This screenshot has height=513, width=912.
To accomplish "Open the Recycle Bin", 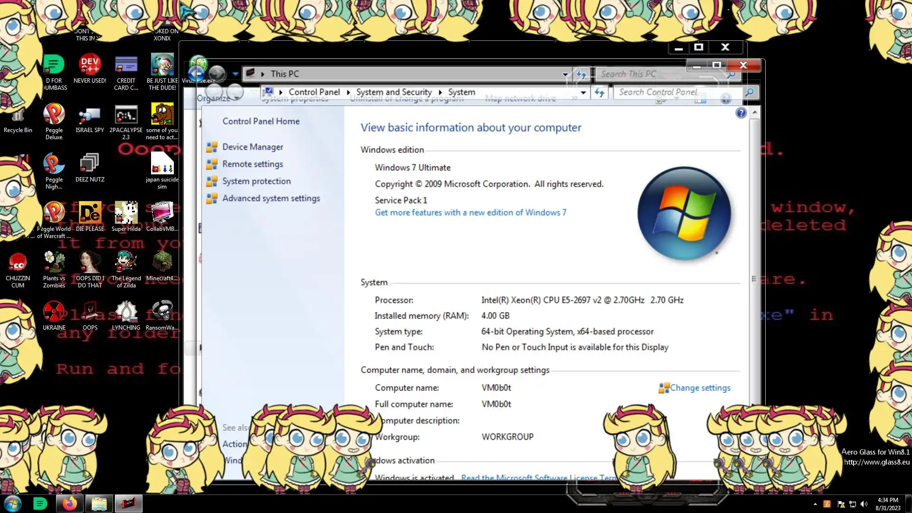I will 18,117.
